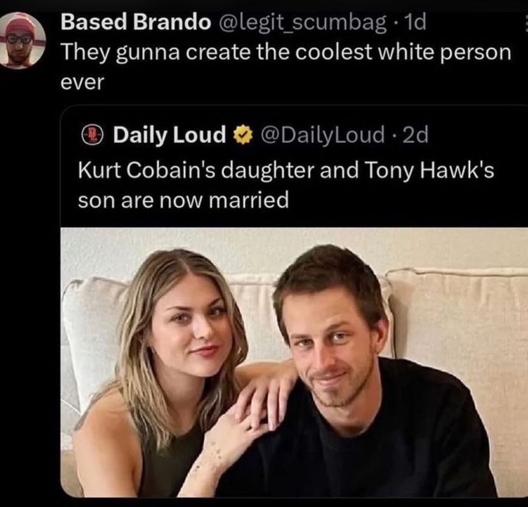This screenshot has height=507, width=528.
Task: Click the Daily Loud display name
Action: pyautogui.click(x=169, y=135)
